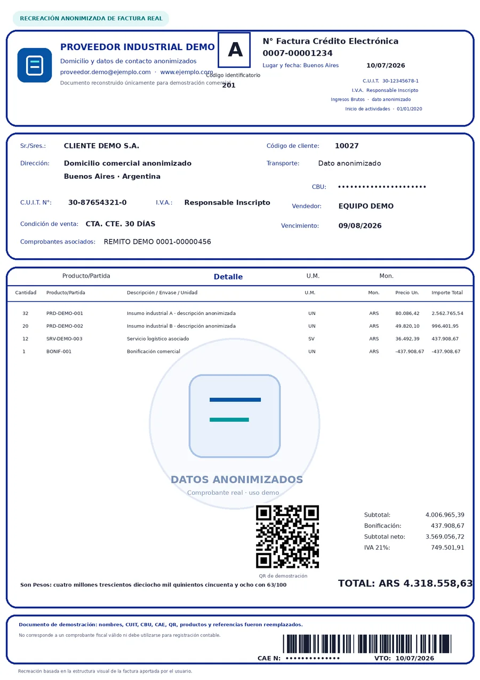Click unit price 80.086,42

coord(407,313)
